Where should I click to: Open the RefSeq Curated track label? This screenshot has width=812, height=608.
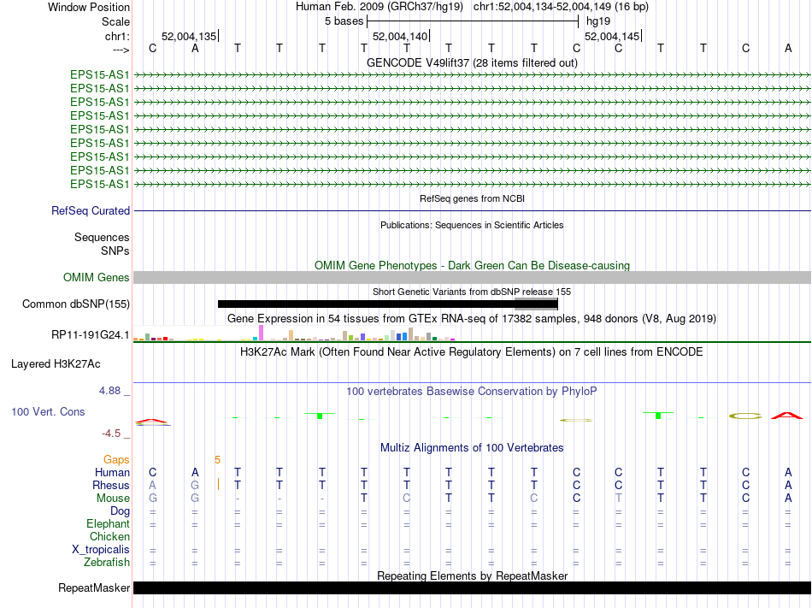(x=90, y=210)
